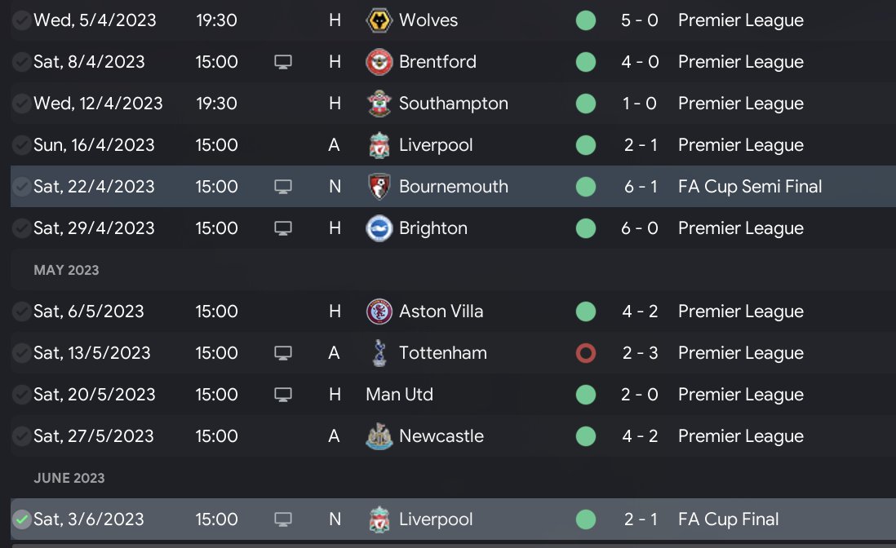Open the Man Utd team link
The image size is (896, 548).
point(399,395)
